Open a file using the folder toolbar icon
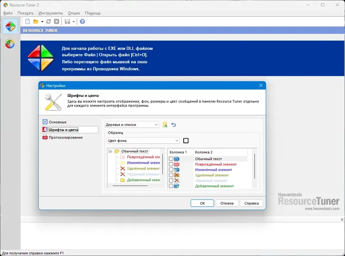This screenshot has width=345, height=256. coord(37,22)
